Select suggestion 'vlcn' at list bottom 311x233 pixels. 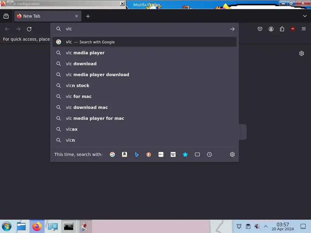point(144,140)
